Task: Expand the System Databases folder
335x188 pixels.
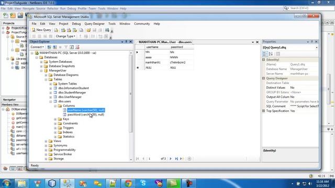Action: tap(41, 62)
